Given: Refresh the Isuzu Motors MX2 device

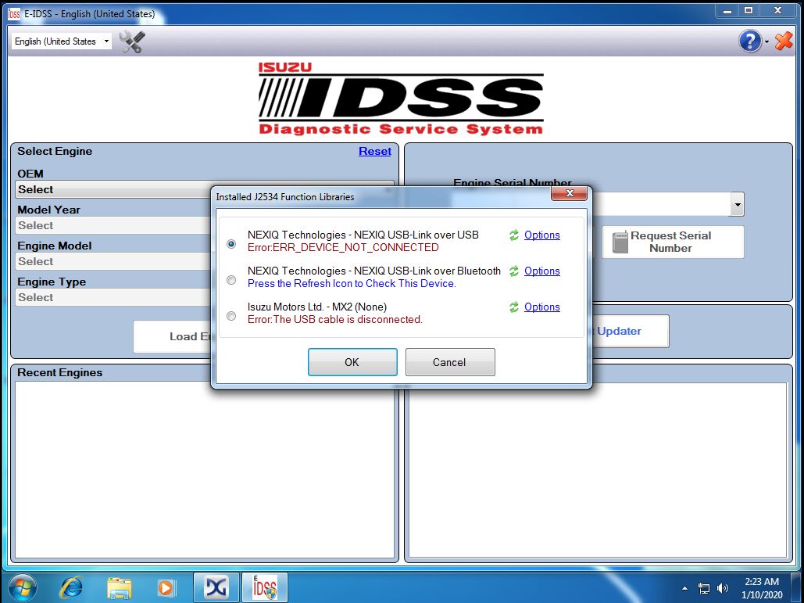Looking at the screenshot, I should (x=514, y=307).
